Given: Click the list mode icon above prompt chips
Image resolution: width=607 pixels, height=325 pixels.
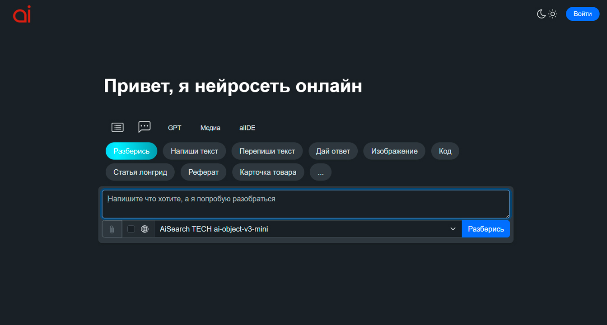Looking at the screenshot, I should click(x=117, y=127).
